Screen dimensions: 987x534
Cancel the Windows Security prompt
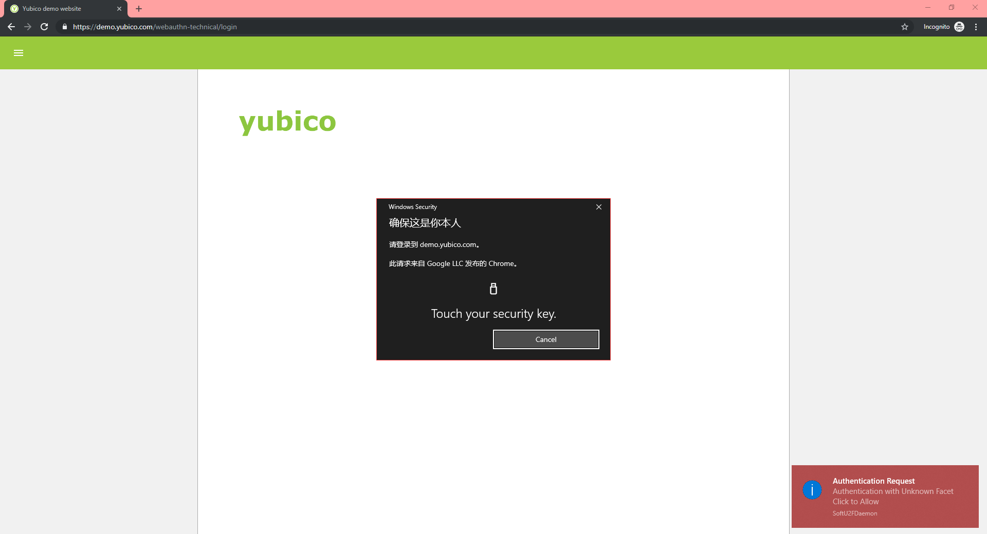point(546,339)
